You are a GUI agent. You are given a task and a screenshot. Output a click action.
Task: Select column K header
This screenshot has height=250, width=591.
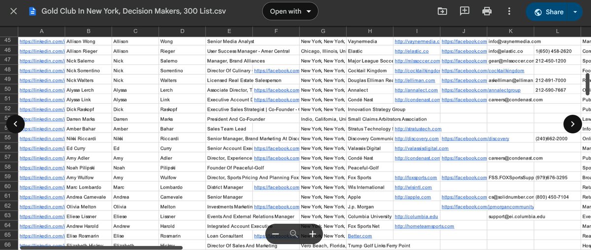point(511,31)
